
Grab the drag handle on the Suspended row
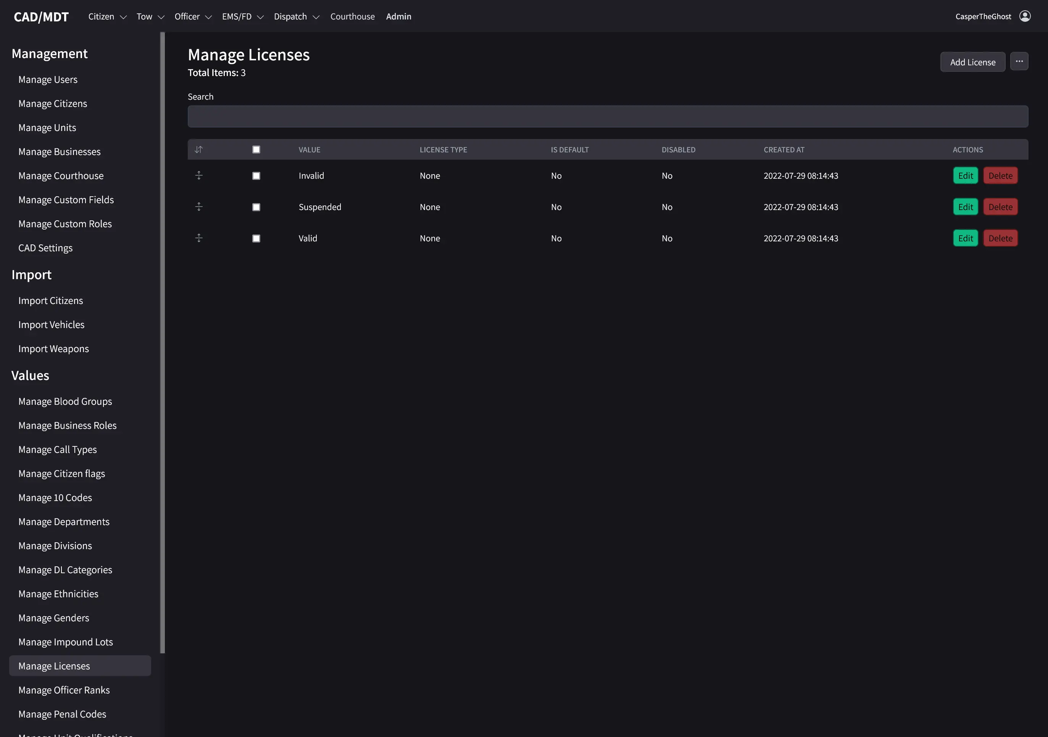[x=199, y=206]
